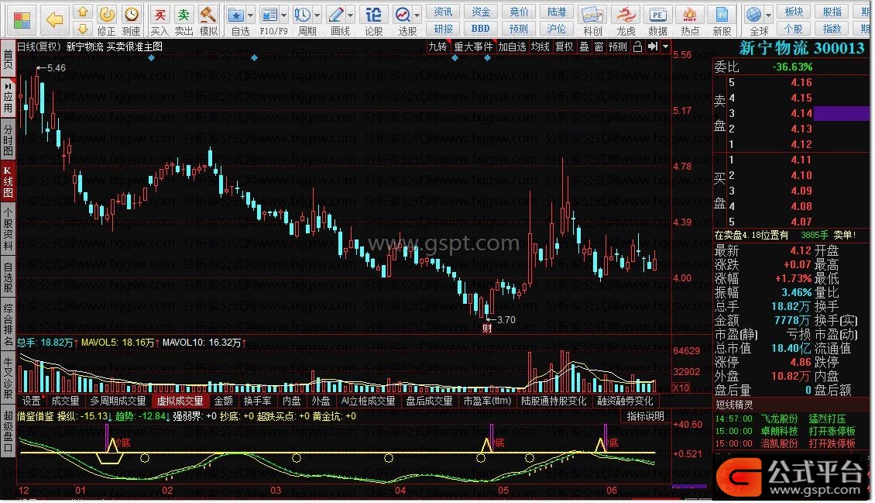Screen dimensions: 875x503
Task: Switch to the AI立桩成交量 tab
Action: [369, 401]
